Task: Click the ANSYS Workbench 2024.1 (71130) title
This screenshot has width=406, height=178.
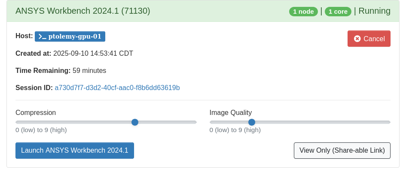Action: 83,11
